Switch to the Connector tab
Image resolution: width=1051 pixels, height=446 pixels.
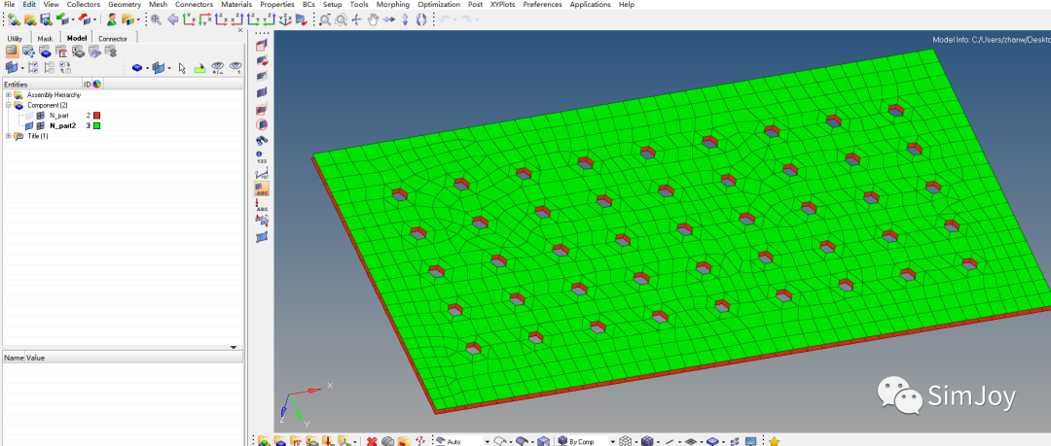(x=113, y=38)
